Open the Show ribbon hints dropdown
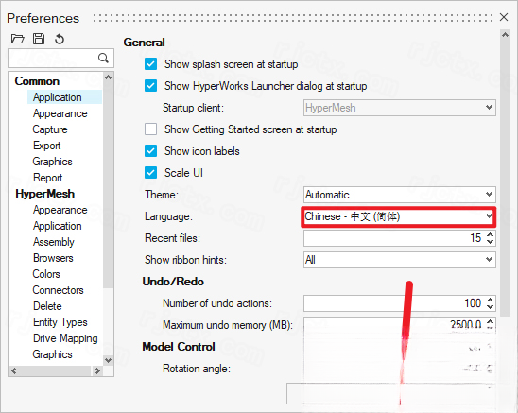Screen dimensions: 518x413 (x=400, y=260)
